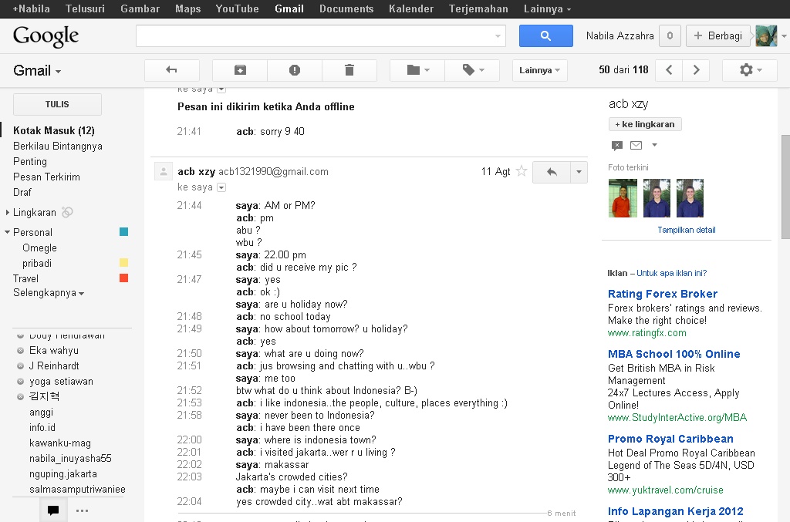Open Pesan Terkirim folder
790x522 pixels.
click(x=46, y=177)
